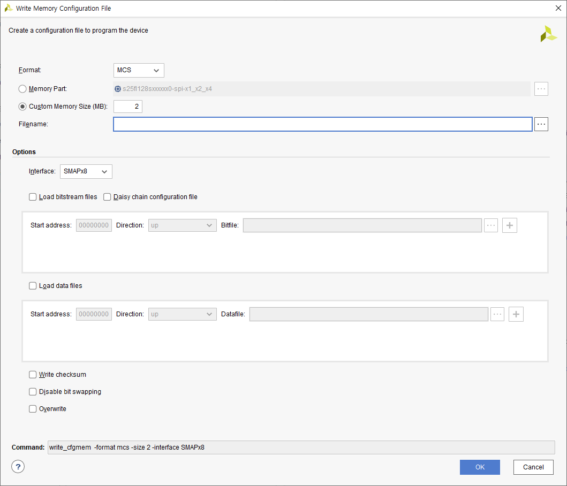
Task: Open bitfile Direction dropdown
Action: pos(182,225)
